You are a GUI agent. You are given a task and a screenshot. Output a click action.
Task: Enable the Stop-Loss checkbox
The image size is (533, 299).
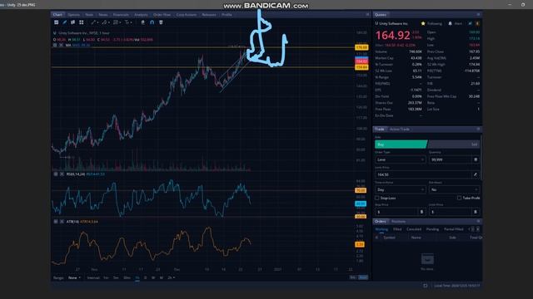(377, 198)
